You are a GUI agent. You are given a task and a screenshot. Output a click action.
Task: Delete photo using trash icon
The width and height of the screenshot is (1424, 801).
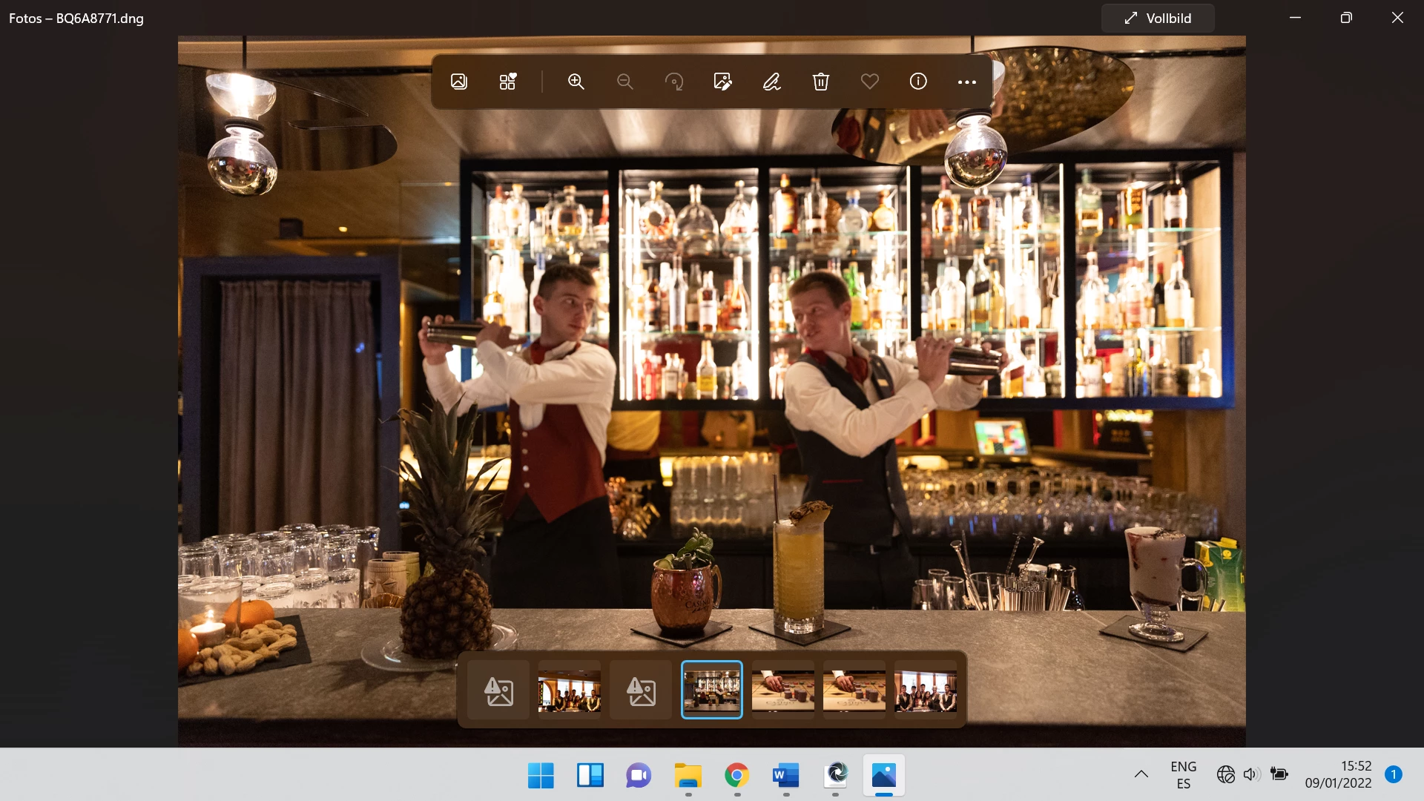point(820,82)
